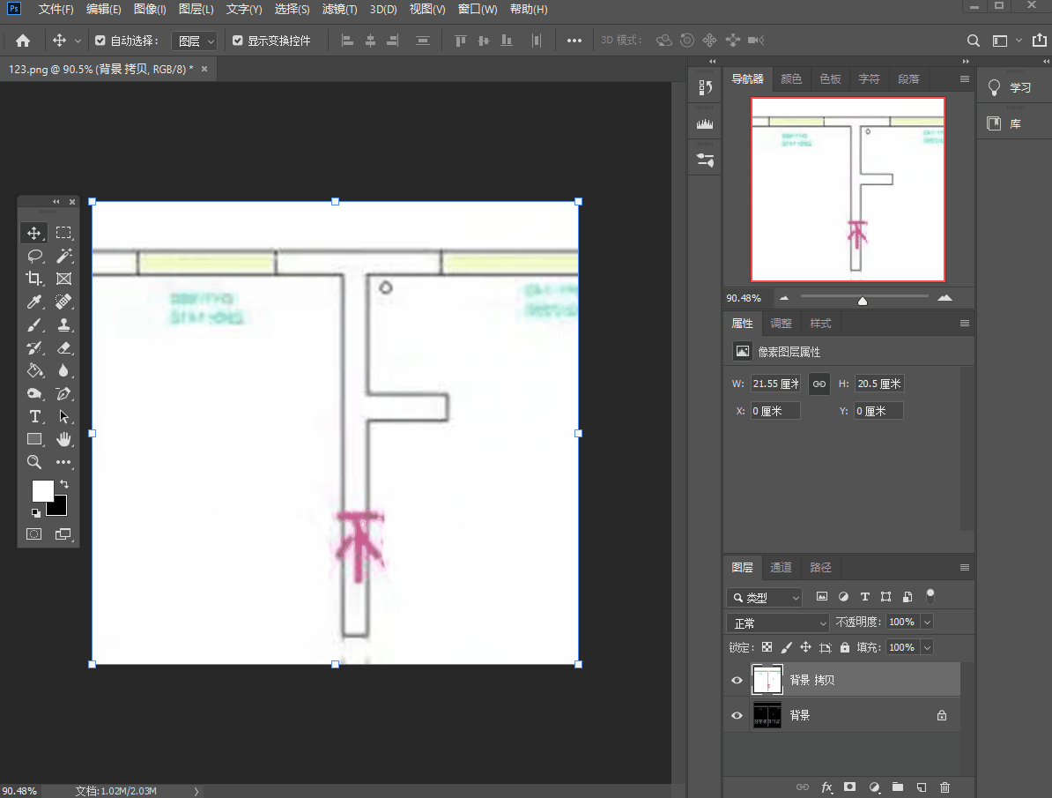Select the History Brush tool
1052x798 pixels.
[x=33, y=348]
